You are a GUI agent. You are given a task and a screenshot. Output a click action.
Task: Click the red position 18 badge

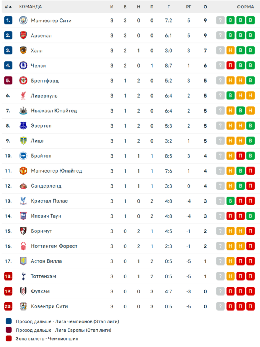[8, 276]
